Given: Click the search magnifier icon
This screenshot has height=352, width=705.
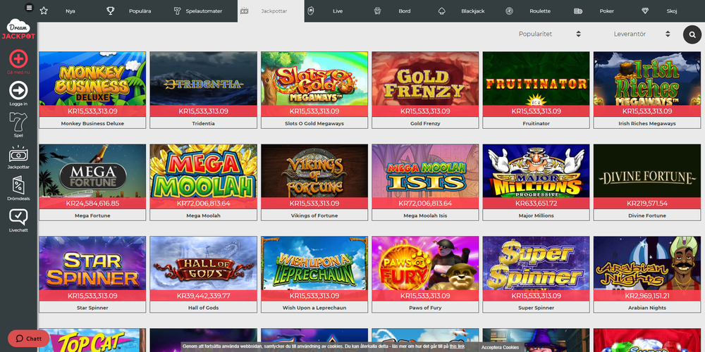Looking at the screenshot, I should click(692, 34).
